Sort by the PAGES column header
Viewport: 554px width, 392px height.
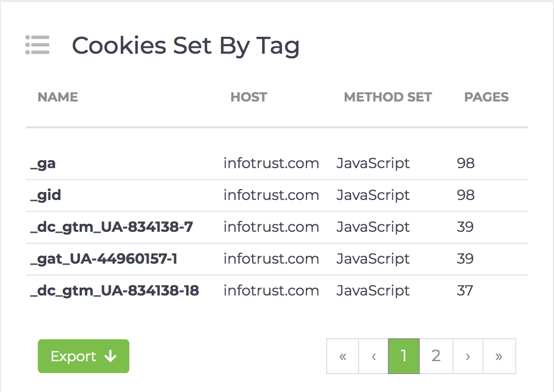tap(486, 97)
